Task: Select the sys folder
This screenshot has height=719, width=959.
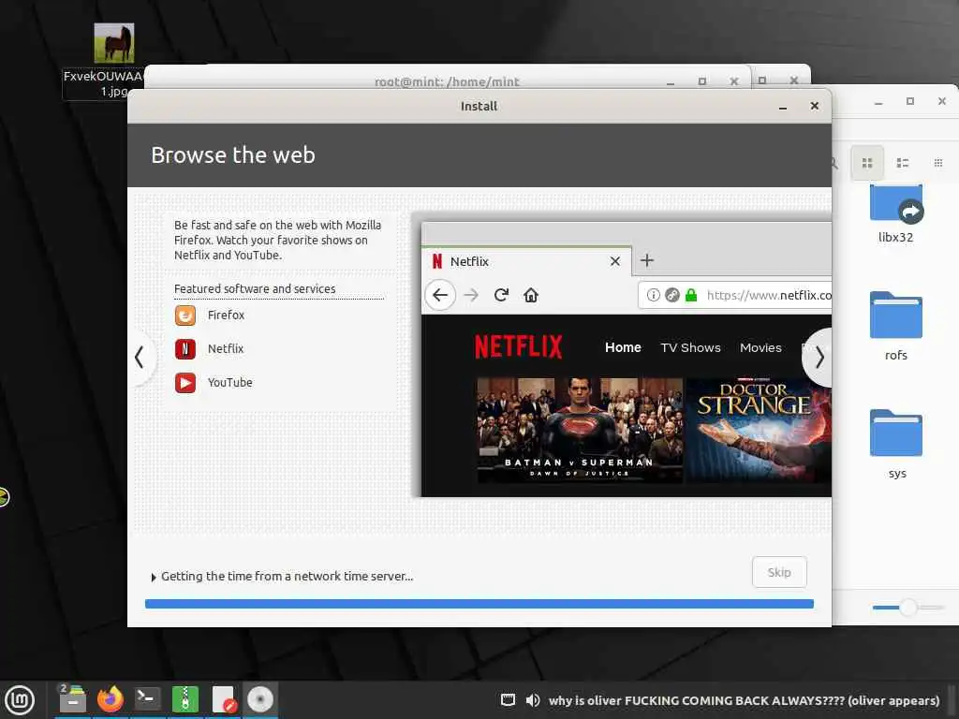Action: (x=896, y=445)
